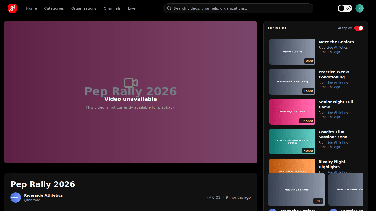Click the UP NEXT heading
Image resolution: width=376 pixels, height=211 pixels.
coord(277,28)
